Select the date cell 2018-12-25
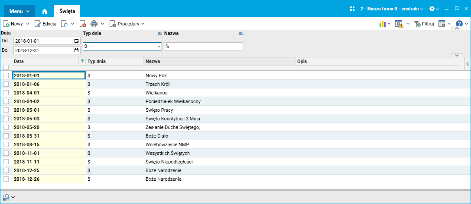Image resolution: width=471 pixels, height=204 pixels. click(49, 170)
